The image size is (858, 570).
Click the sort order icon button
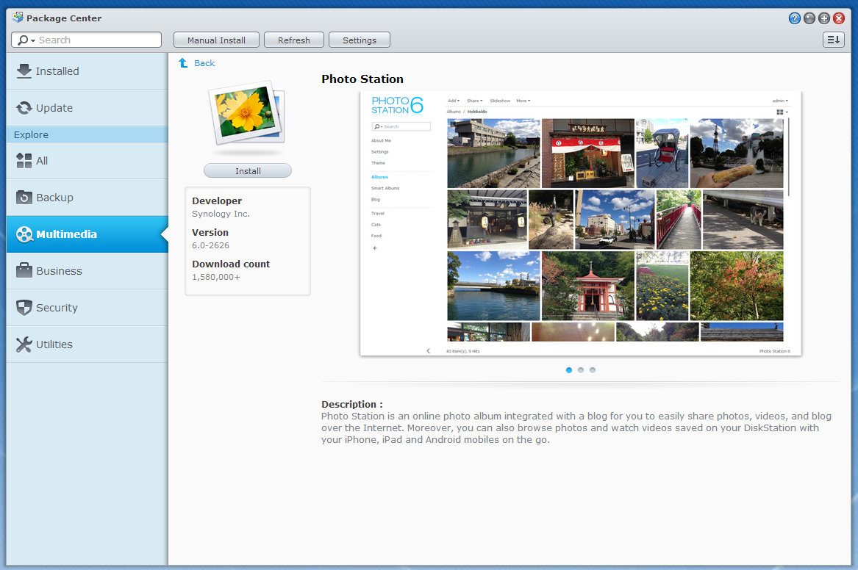[x=834, y=40]
